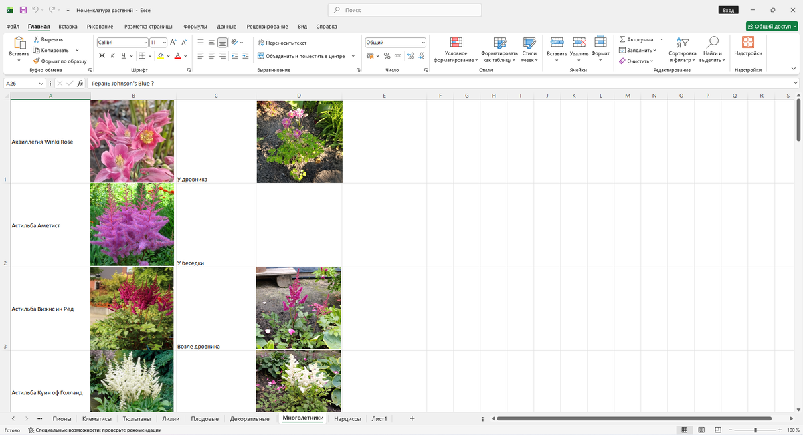The height and width of the screenshot is (435, 803).
Task: Apply bold formatting (Ж)
Action: (x=102, y=56)
